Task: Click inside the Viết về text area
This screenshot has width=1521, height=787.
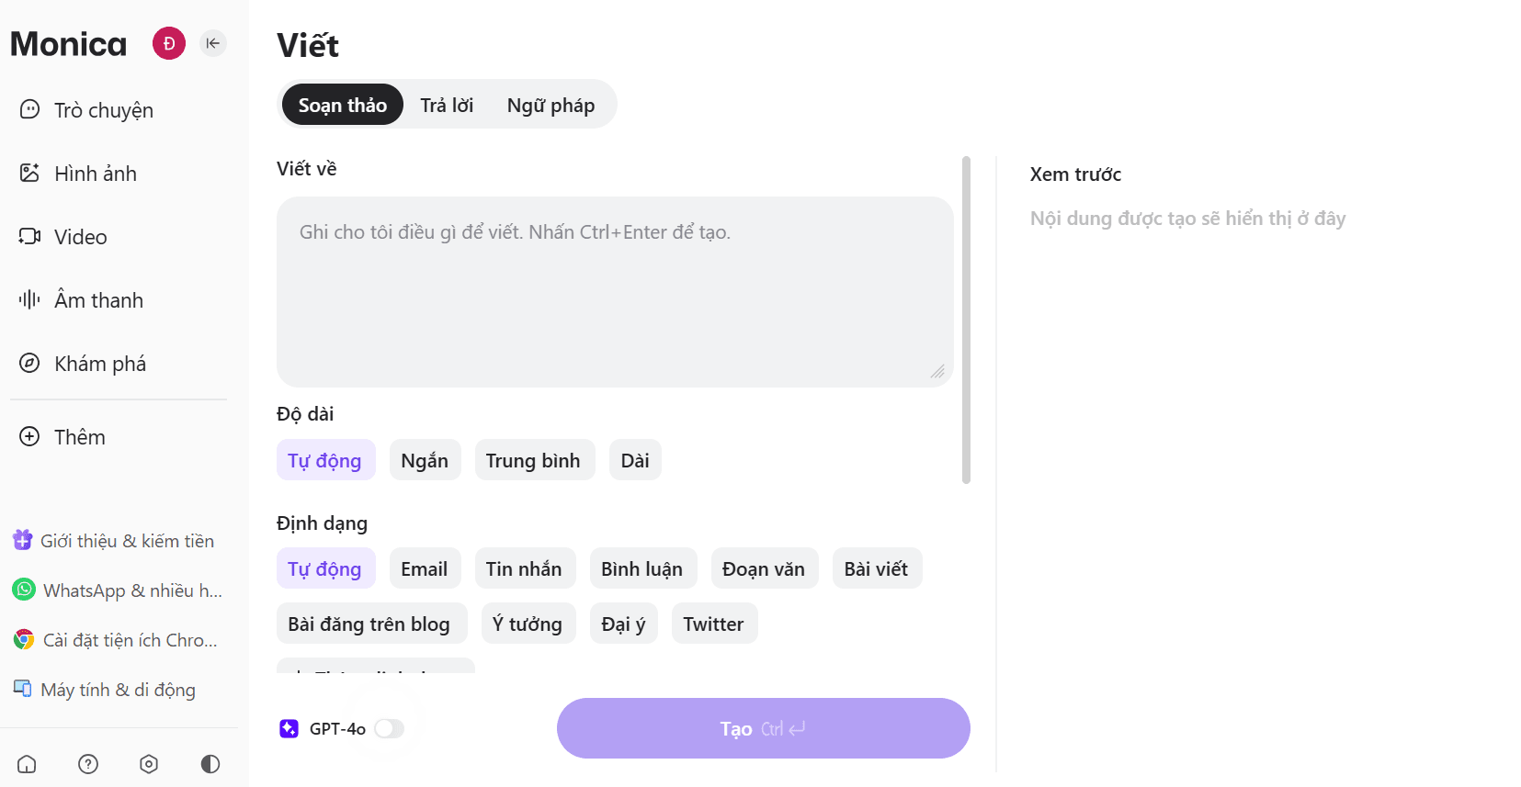Action: pos(614,289)
